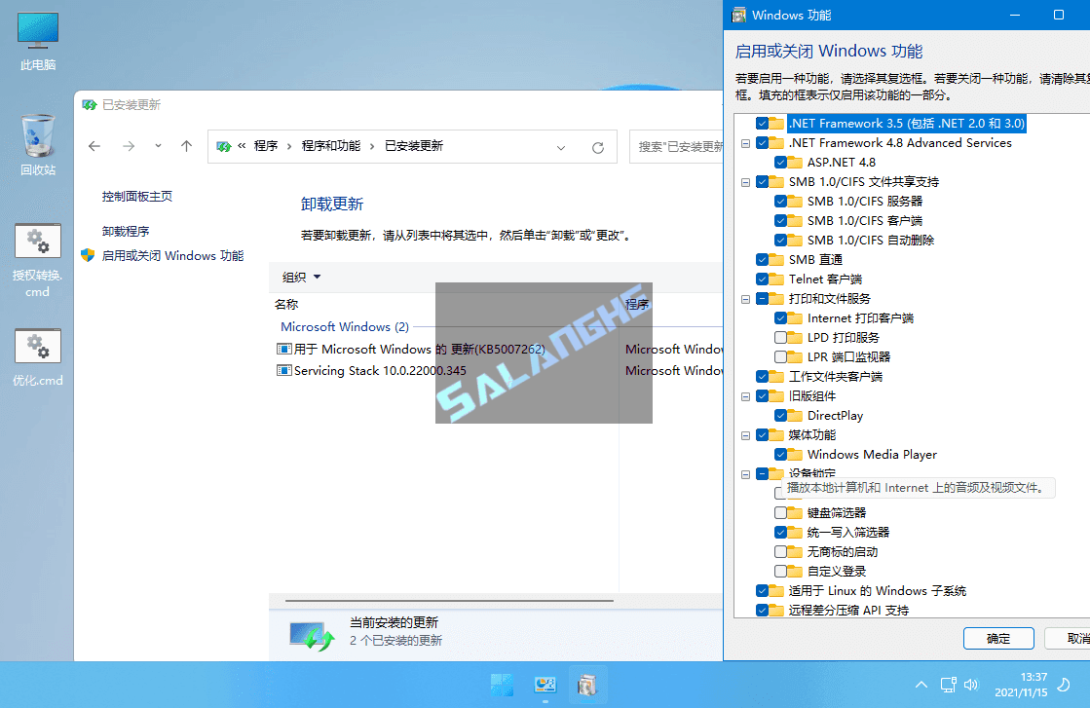Enable 自定义登录 checkbox
Viewport: 1090px width, 708px height.
tap(780, 571)
